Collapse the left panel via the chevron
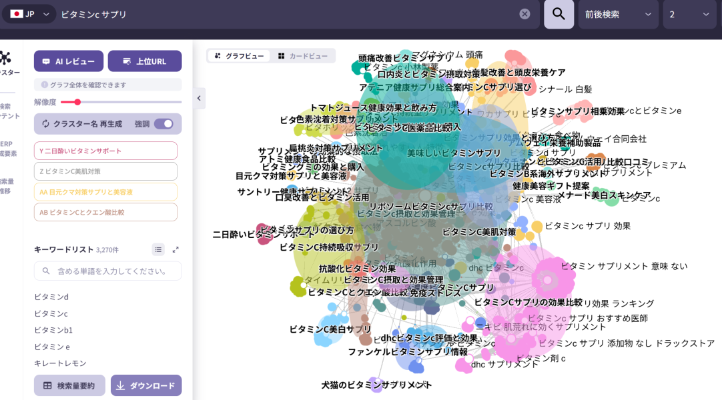 point(198,98)
